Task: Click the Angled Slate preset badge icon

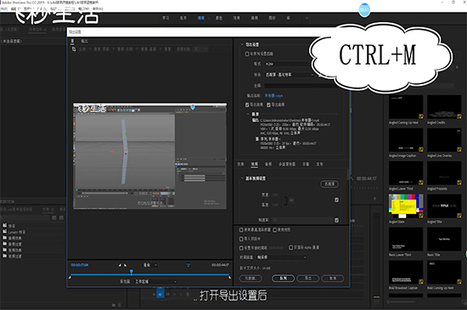Action: (420, 216)
